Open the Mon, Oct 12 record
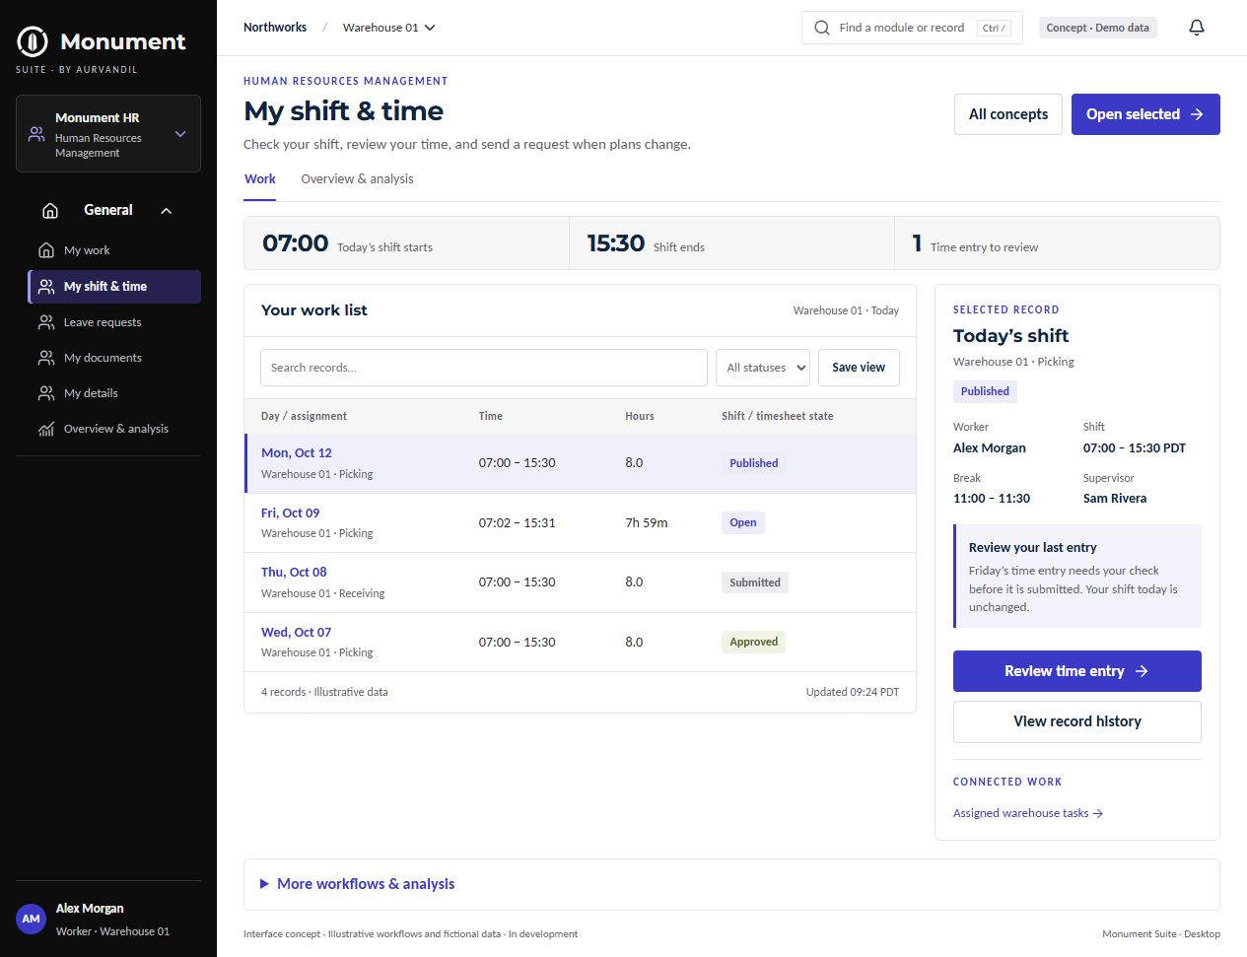Image resolution: width=1247 pixels, height=957 pixels. point(297,453)
